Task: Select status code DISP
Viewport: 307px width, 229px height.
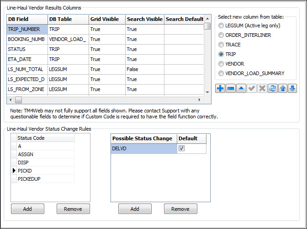Action: (x=45, y=163)
